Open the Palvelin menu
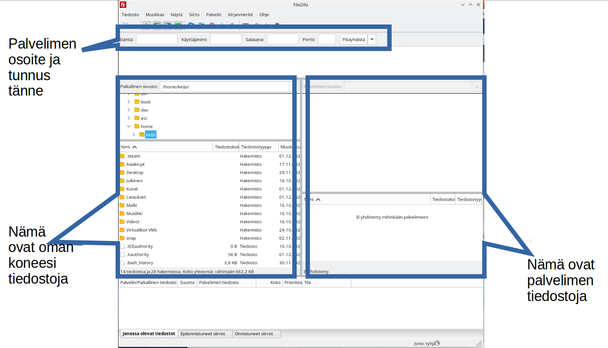608x348 pixels. tap(214, 15)
